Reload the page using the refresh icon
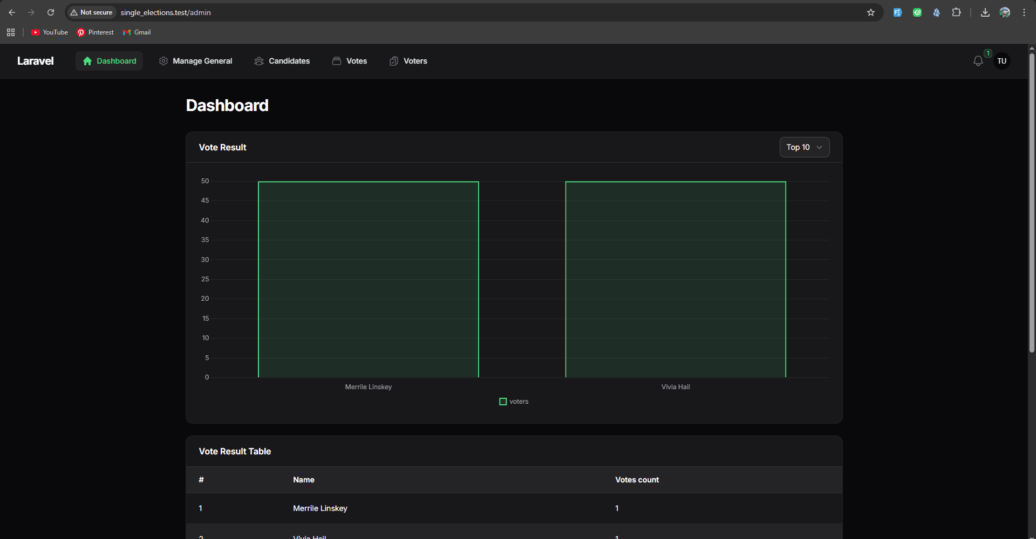Screen dimensions: 1036x539 tap(51, 12)
